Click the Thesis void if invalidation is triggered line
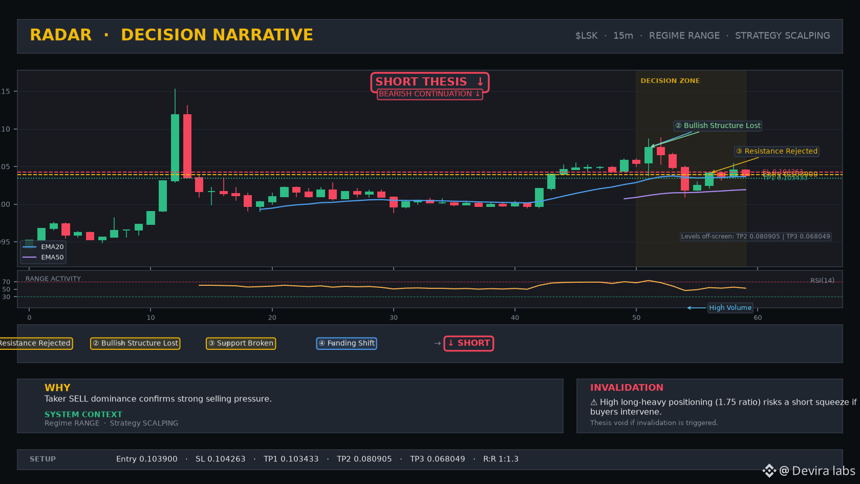Screen dimensions: 860x484 pyautogui.click(x=654, y=423)
